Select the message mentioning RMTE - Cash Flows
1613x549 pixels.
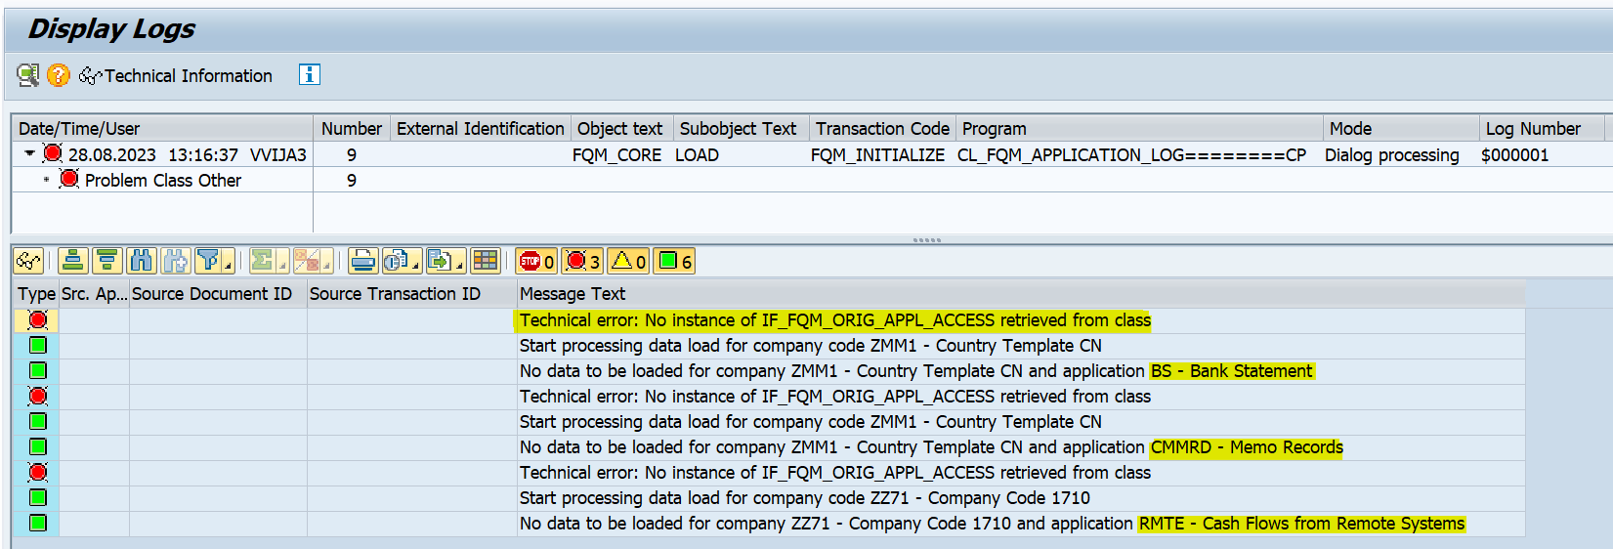point(992,524)
